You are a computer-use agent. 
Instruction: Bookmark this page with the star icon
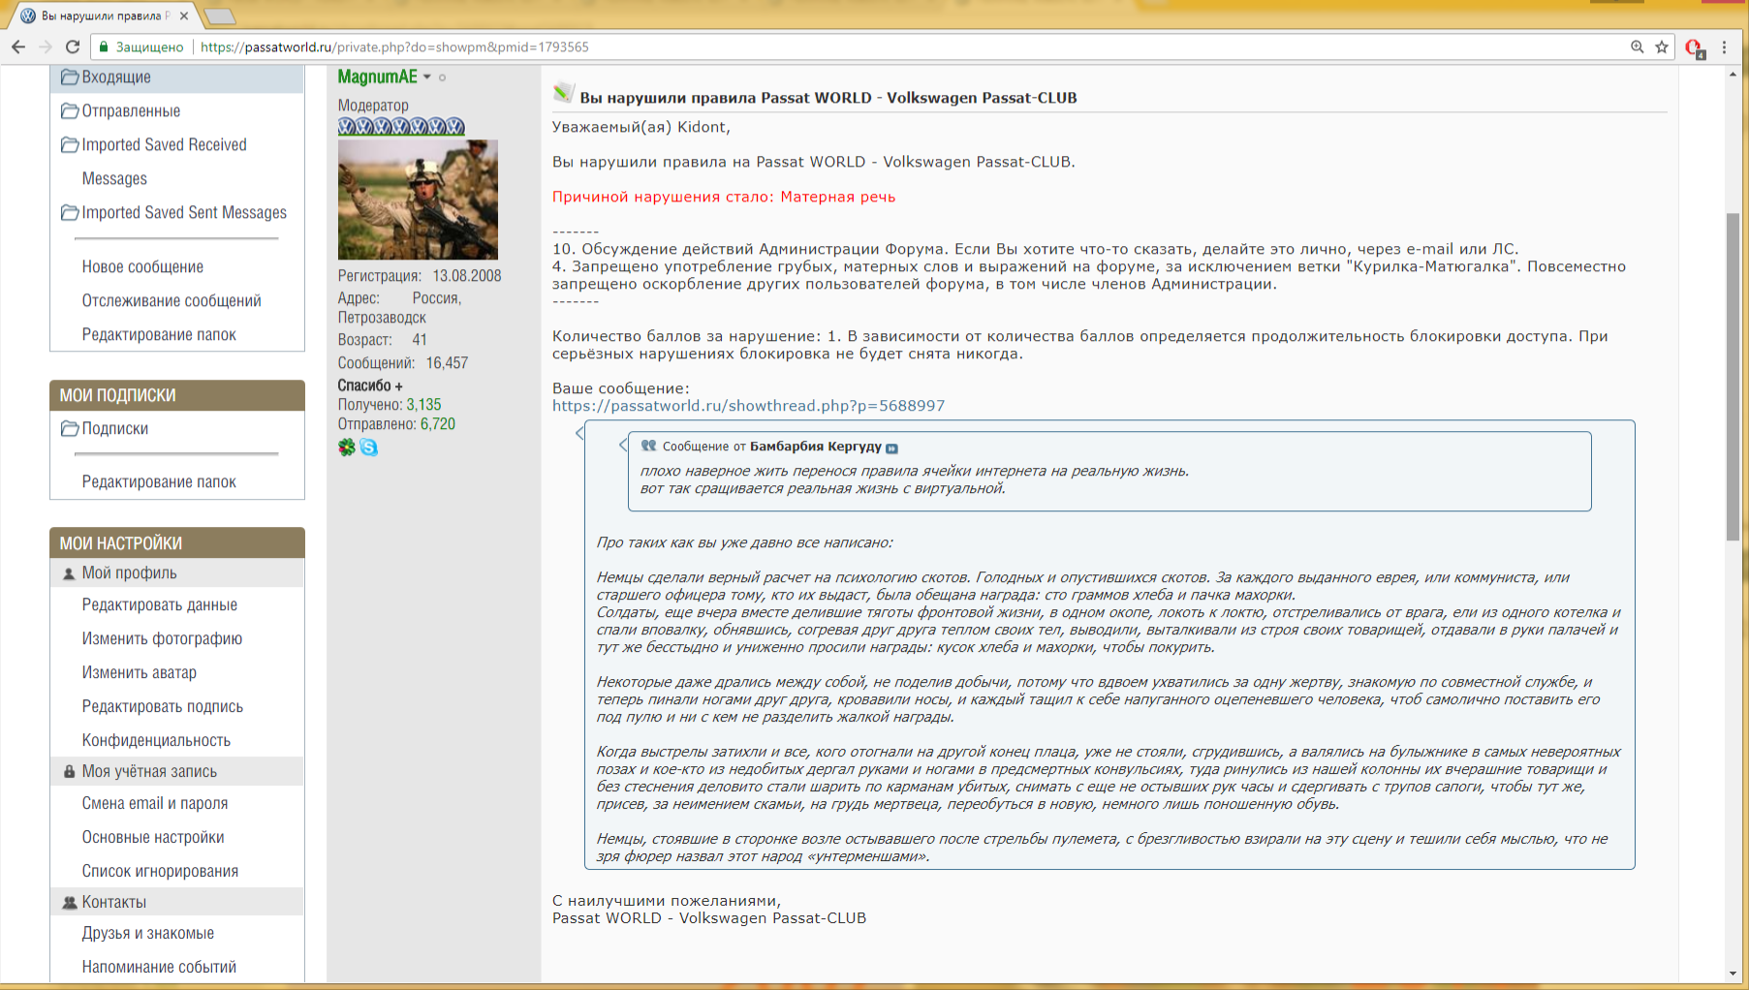tap(1662, 46)
